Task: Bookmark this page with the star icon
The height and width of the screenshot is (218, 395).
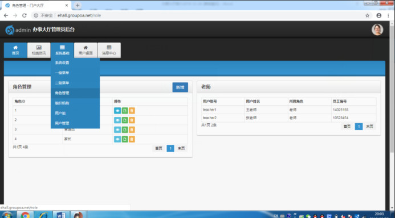Action: pos(367,15)
